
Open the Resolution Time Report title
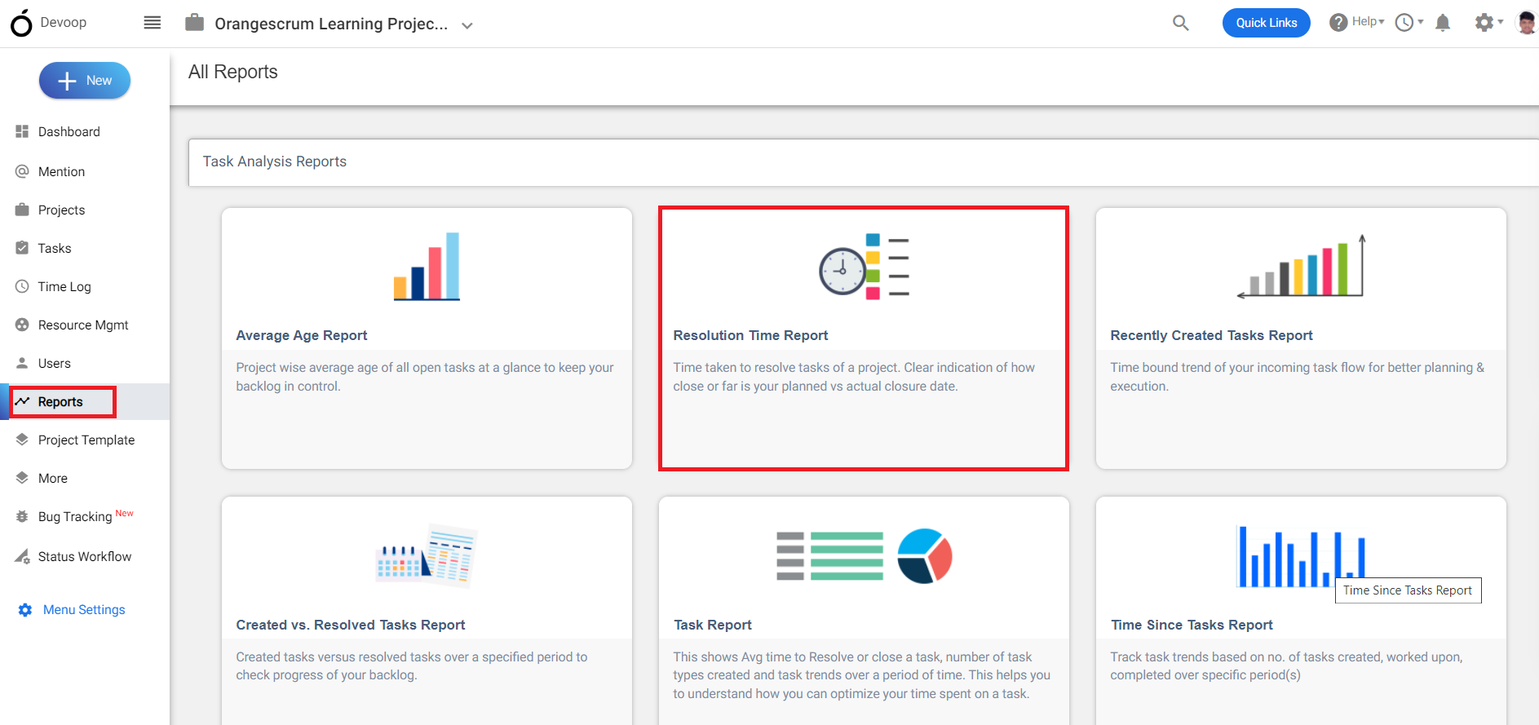(750, 335)
